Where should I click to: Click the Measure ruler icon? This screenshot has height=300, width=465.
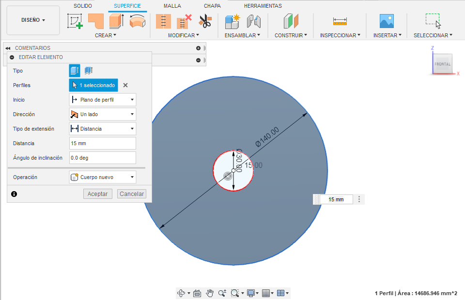pyautogui.click(x=340, y=21)
